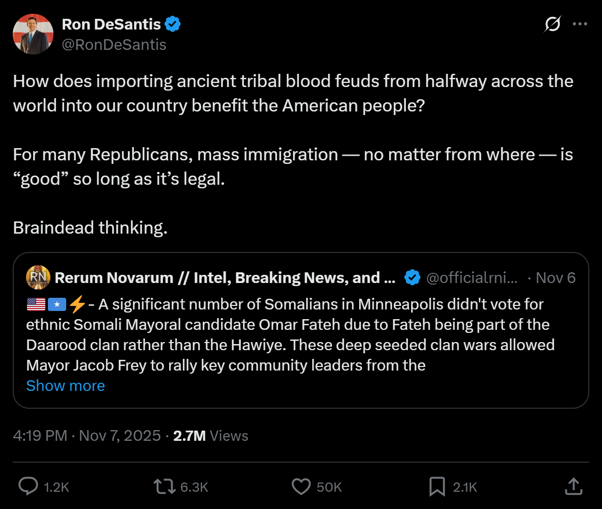Click the Rerum Novarum account name
The width and height of the screenshot is (602, 509).
click(x=225, y=278)
